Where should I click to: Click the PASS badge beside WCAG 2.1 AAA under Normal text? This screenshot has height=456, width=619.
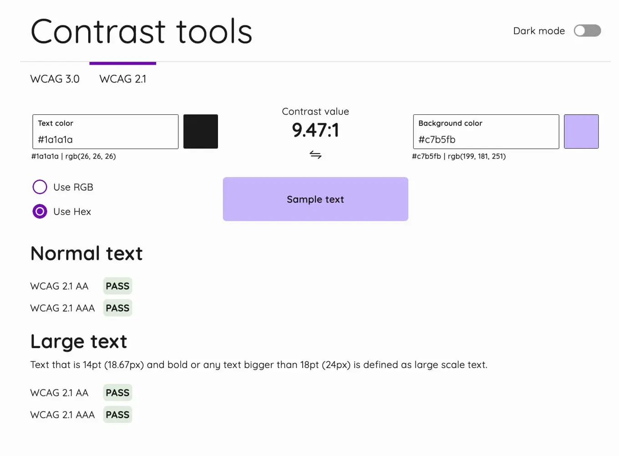[x=117, y=308]
